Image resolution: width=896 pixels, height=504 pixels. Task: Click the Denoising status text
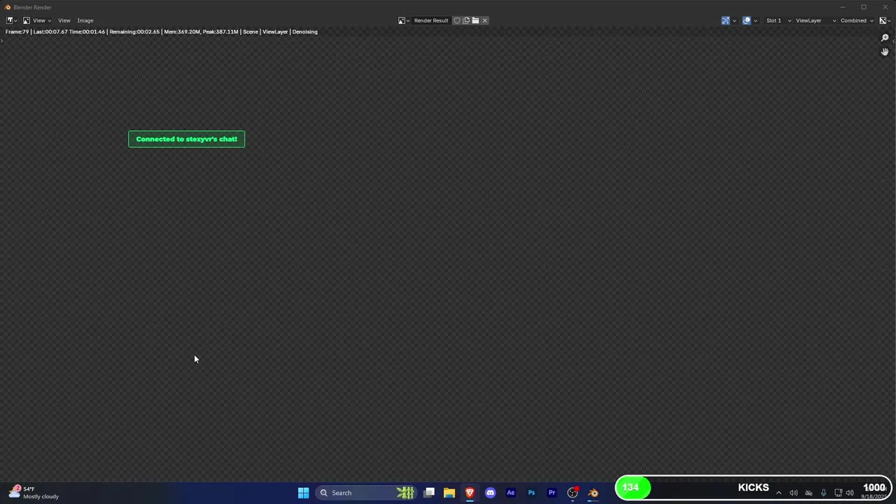(304, 31)
